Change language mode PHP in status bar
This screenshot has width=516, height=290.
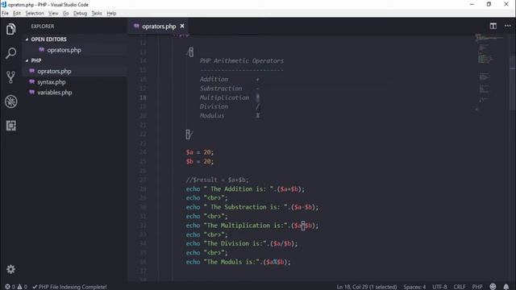point(477,287)
